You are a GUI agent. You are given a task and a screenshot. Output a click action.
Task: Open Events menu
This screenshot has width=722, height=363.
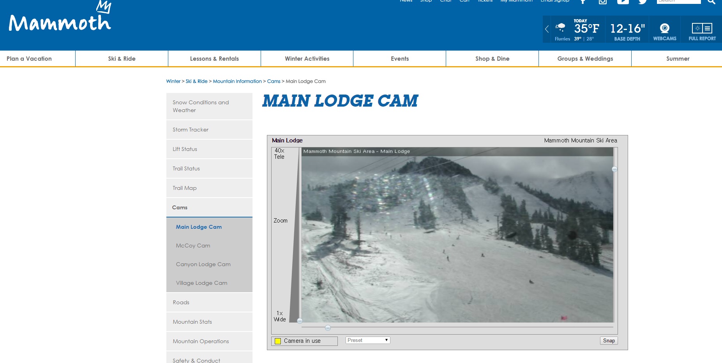(x=400, y=59)
